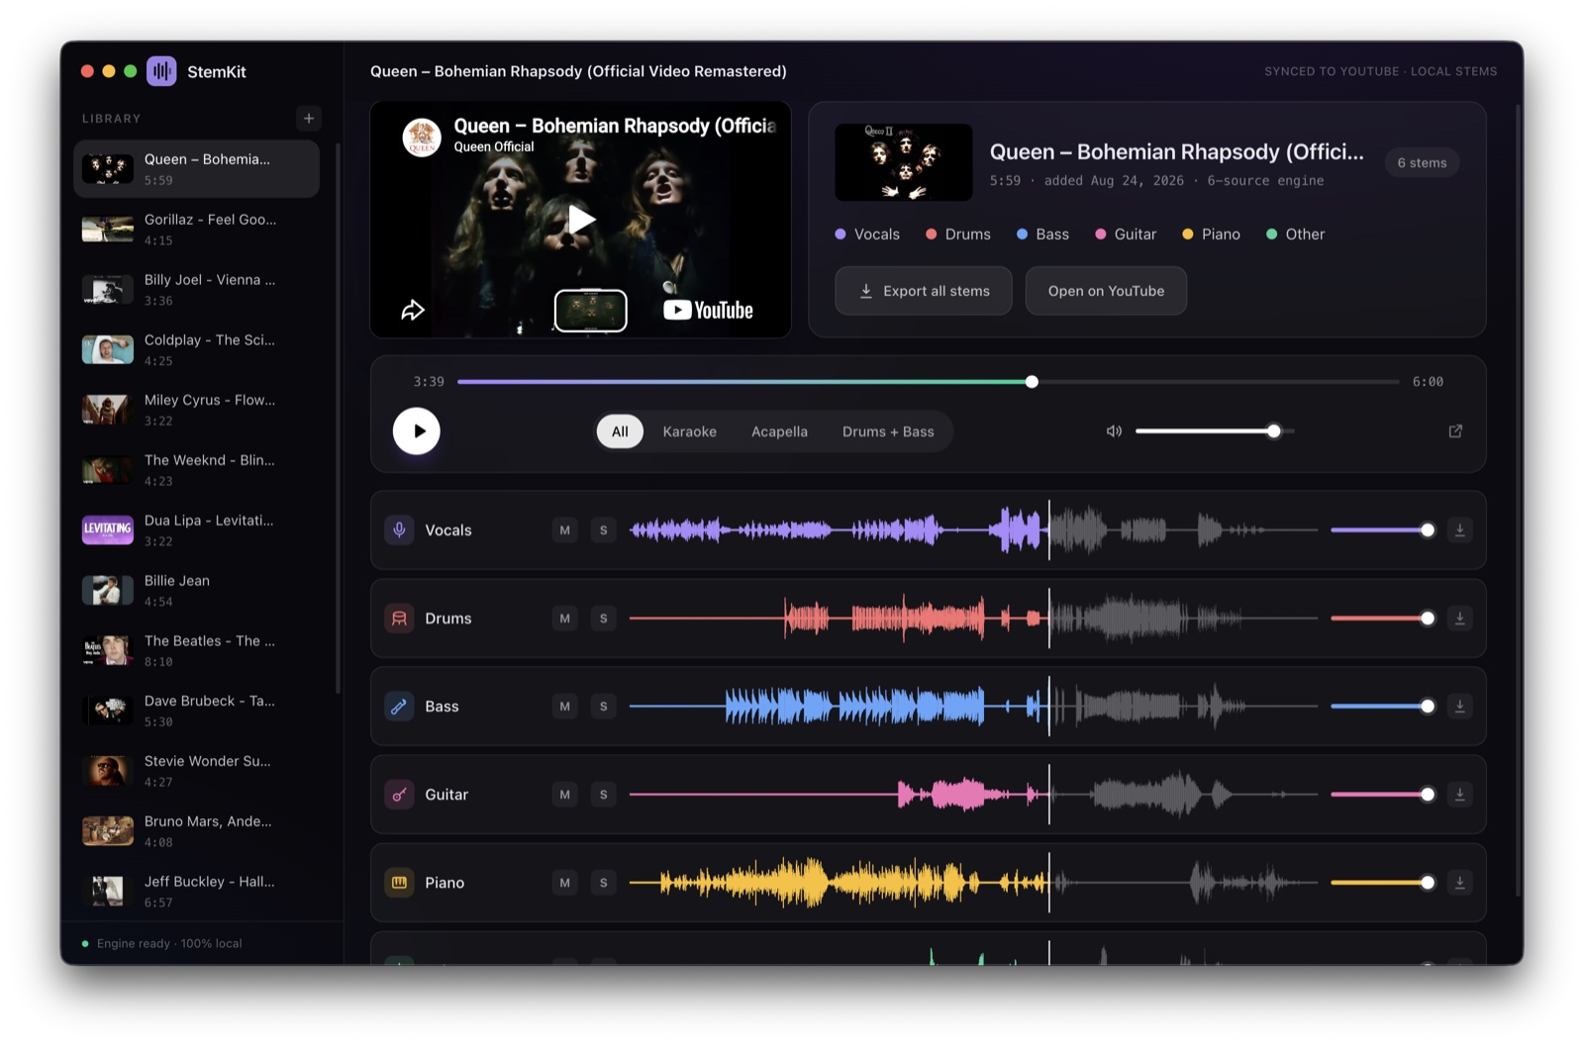The width and height of the screenshot is (1584, 1045).
Task: Click the StemKit app logo icon
Action: [x=161, y=71]
